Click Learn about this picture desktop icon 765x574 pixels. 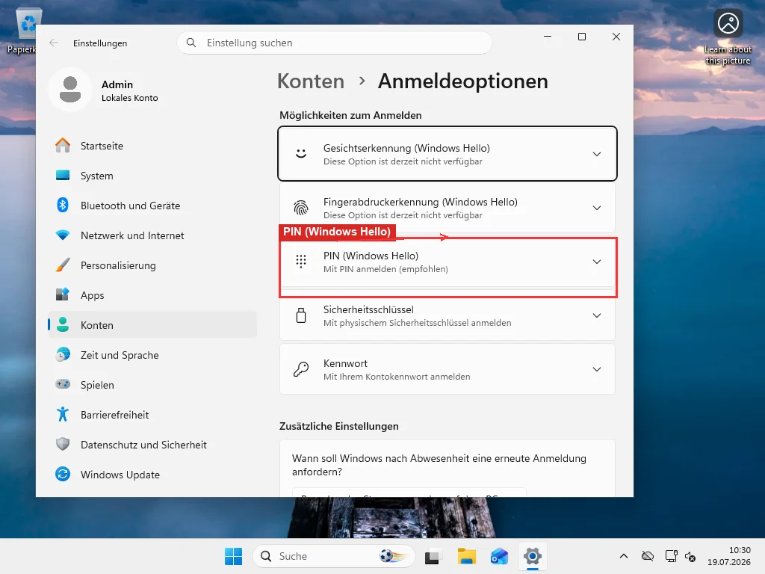coord(728,37)
